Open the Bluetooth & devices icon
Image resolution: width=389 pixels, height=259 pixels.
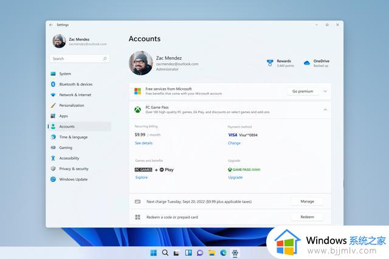coord(53,85)
